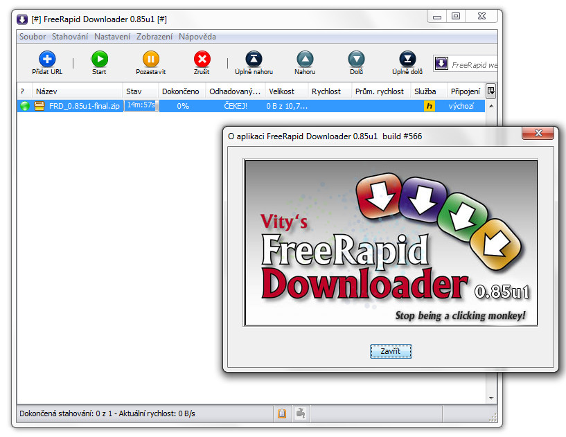Screen dimensions: 566x437
Task: Open the Soubor menu
Action: click(32, 36)
